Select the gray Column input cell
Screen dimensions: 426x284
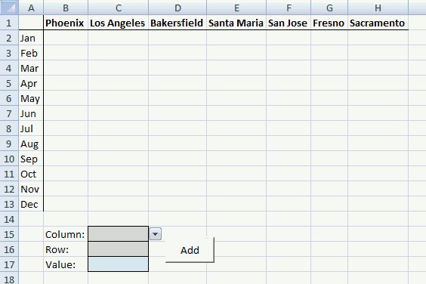click(x=118, y=233)
